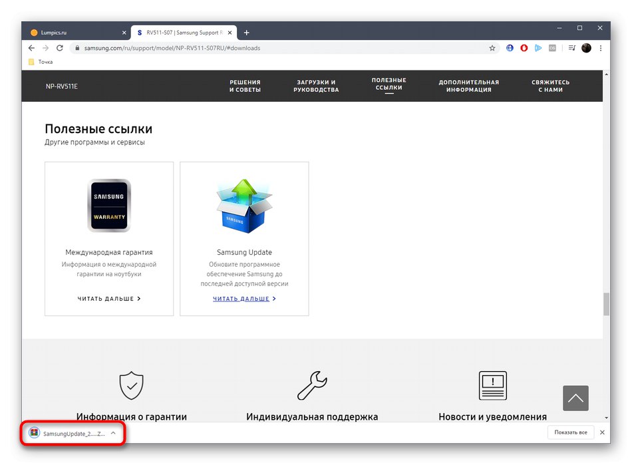
Task: Click the back navigation arrow
Action: (31, 48)
